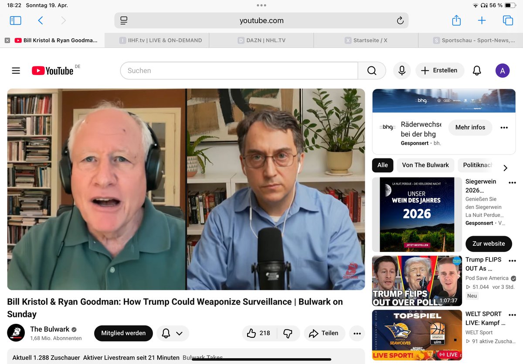Go forward in Safari history

tap(64, 21)
